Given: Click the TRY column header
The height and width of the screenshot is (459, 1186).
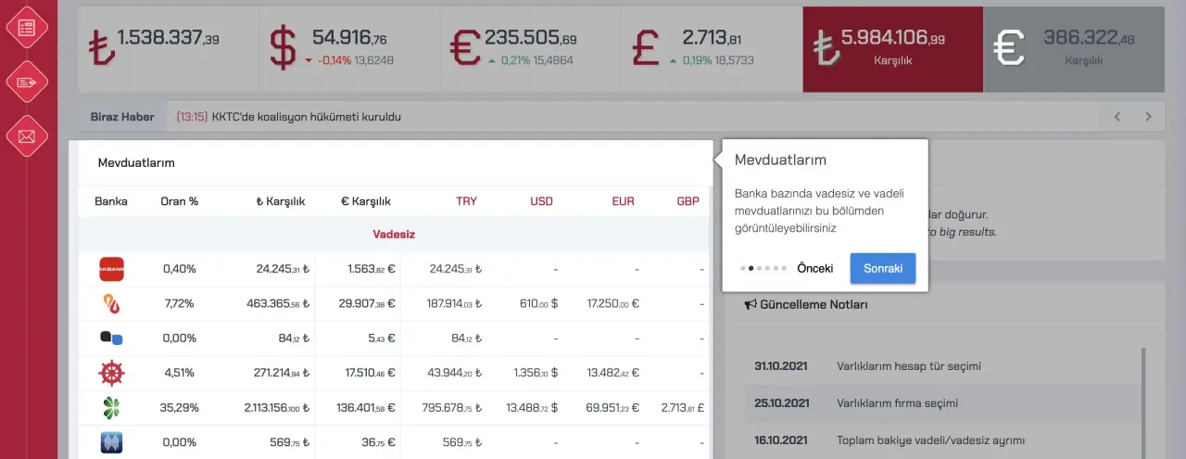Looking at the screenshot, I should click(x=466, y=201).
